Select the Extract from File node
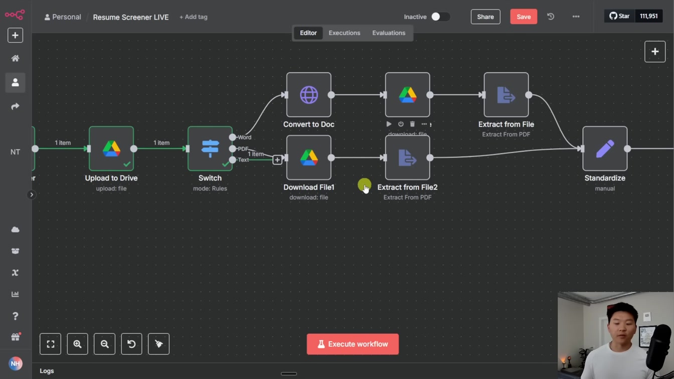 [x=507, y=95]
